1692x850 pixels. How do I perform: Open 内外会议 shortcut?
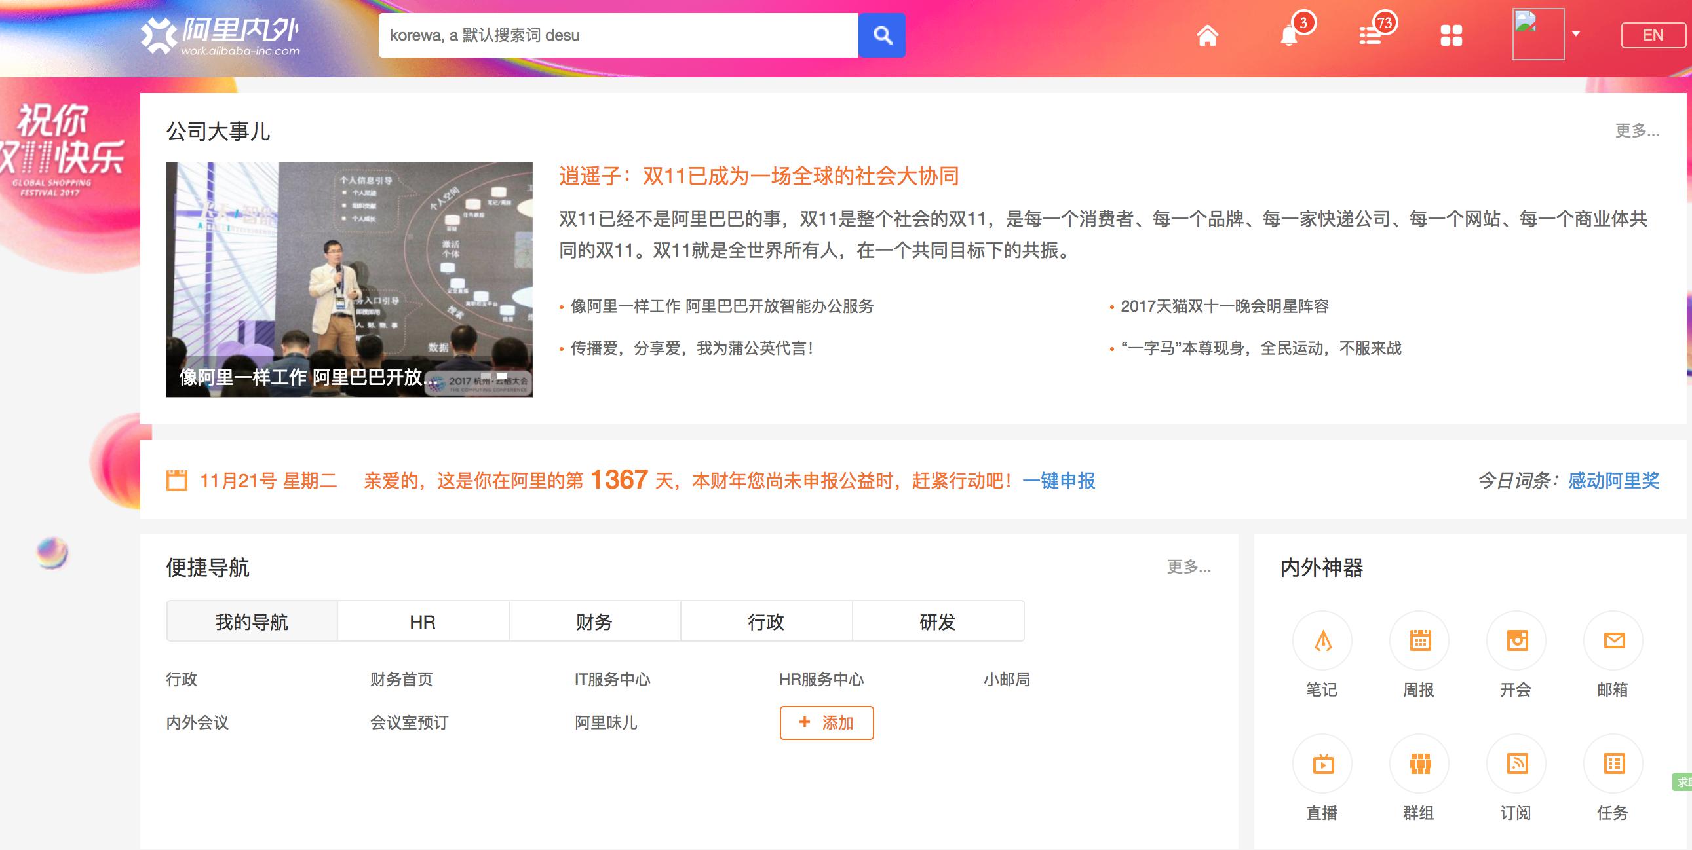click(198, 723)
